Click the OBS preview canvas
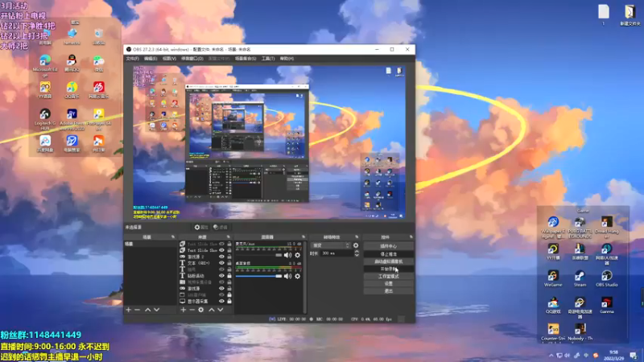Screen dimensions: 644x362 point(269,142)
